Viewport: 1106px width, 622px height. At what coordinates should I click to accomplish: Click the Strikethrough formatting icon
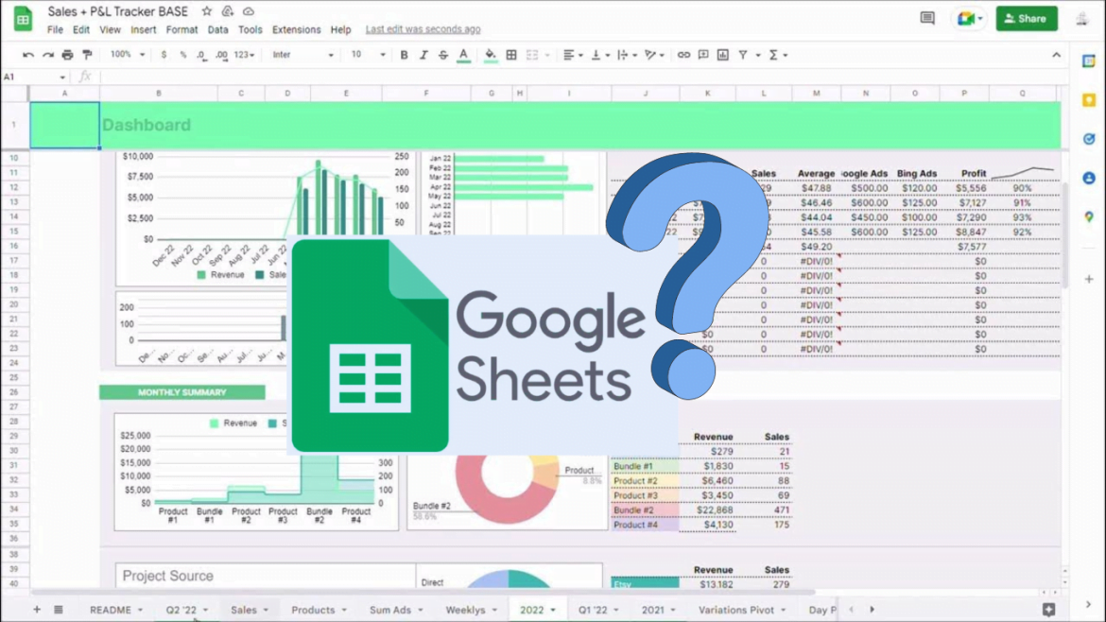(443, 55)
